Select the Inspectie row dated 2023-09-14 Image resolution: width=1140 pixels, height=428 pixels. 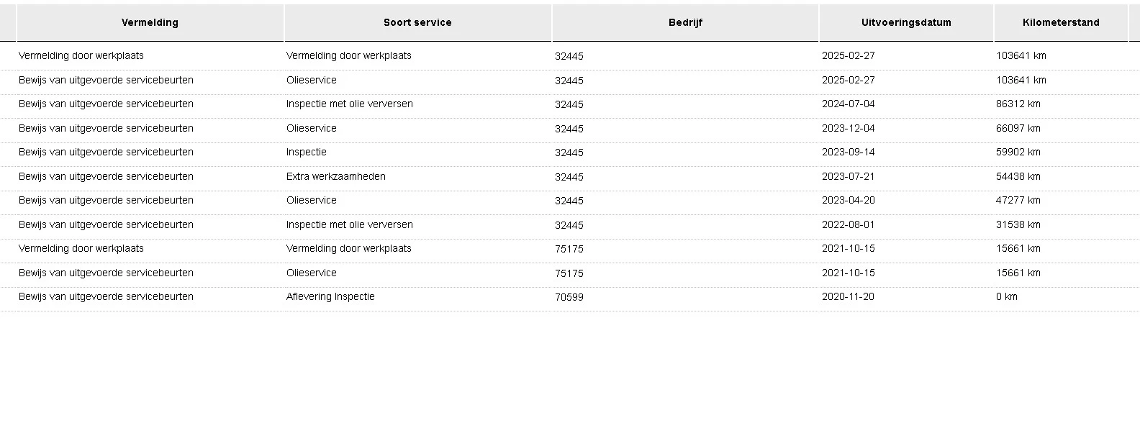tap(307, 152)
